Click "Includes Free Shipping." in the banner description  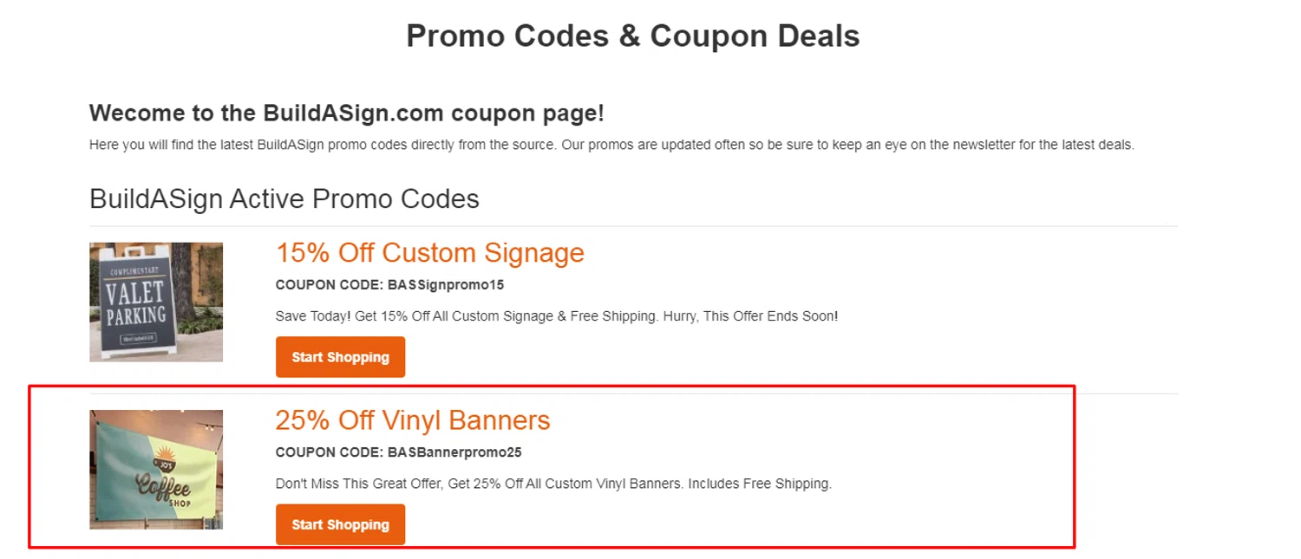tap(760, 484)
